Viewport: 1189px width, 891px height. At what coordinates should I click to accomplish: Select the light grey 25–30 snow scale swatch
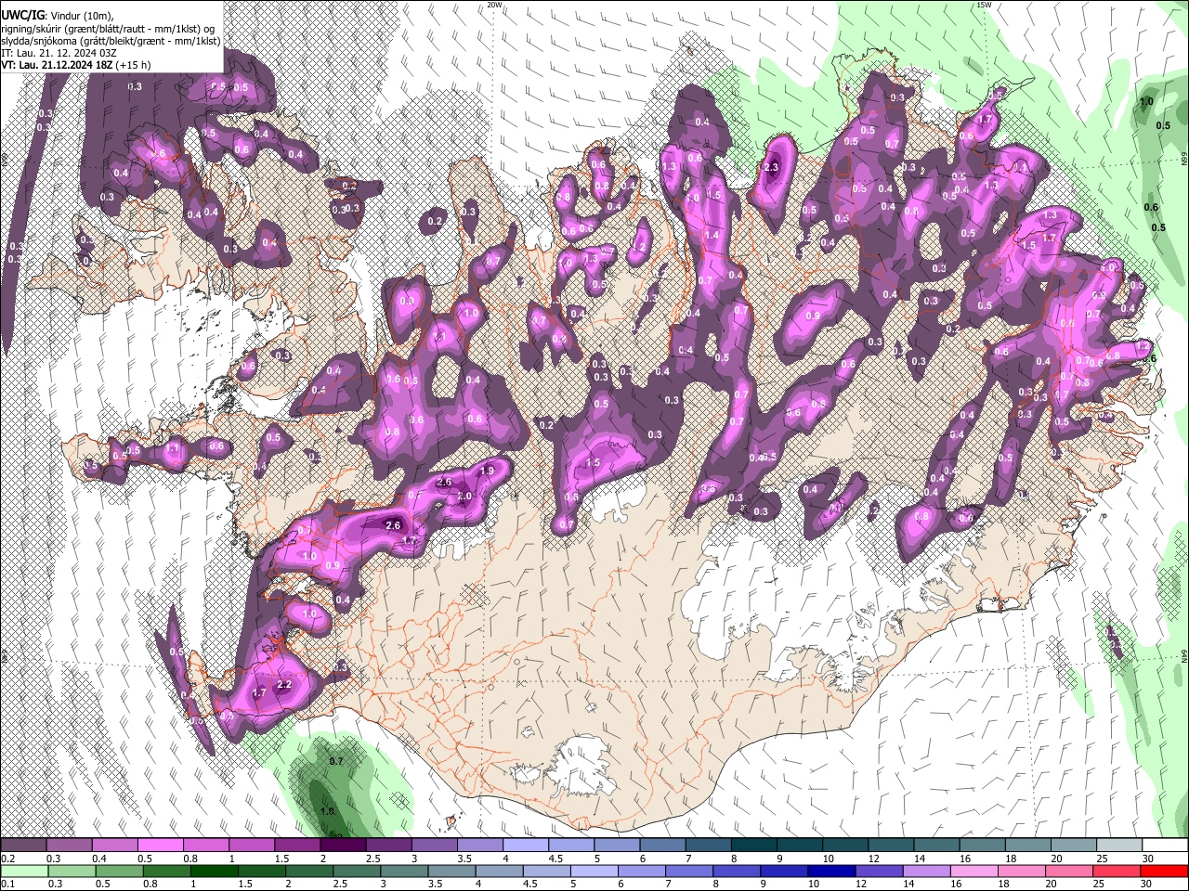point(1118,846)
